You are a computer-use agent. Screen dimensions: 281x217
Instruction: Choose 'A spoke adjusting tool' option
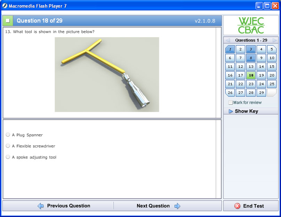(8, 157)
